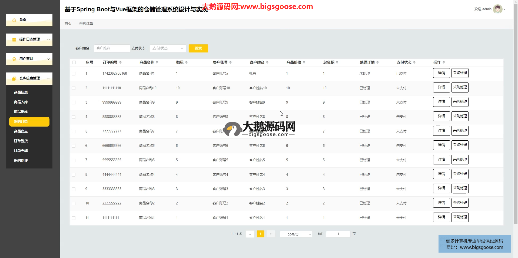Go to 订单到货 menu item

[x=21, y=141]
